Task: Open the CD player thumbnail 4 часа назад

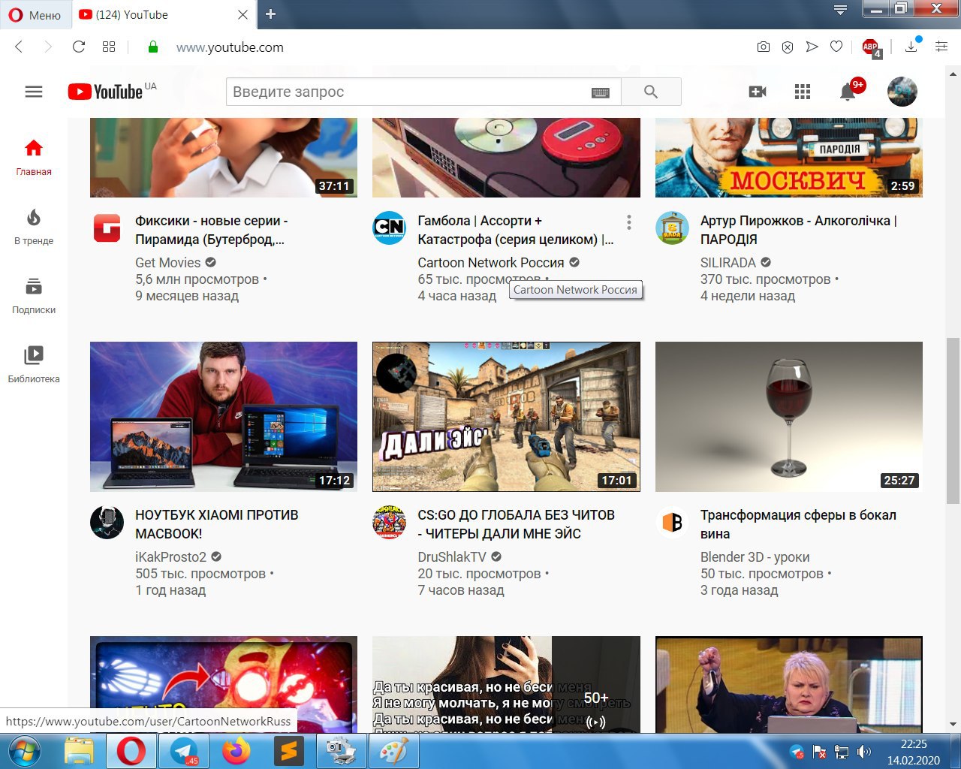Action: point(506,158)
